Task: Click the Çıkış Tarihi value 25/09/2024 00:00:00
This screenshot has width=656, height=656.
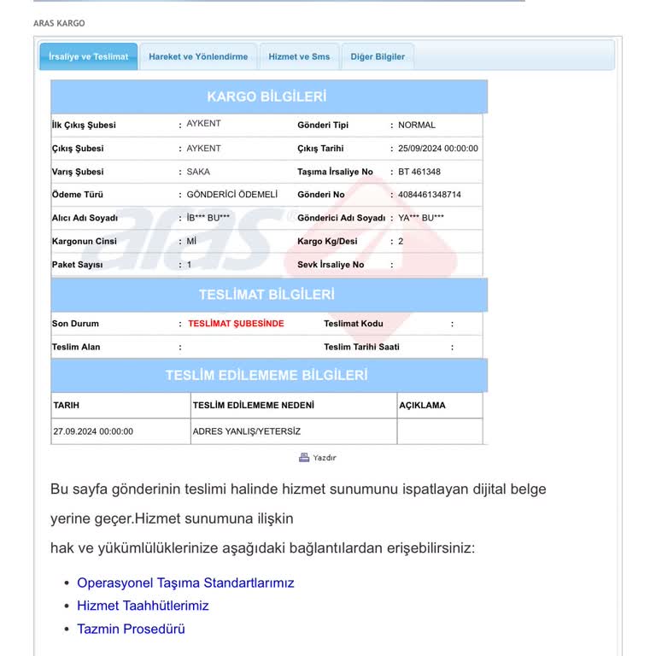Action: point(438,149)
